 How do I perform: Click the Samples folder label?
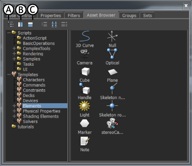[32, 59]
